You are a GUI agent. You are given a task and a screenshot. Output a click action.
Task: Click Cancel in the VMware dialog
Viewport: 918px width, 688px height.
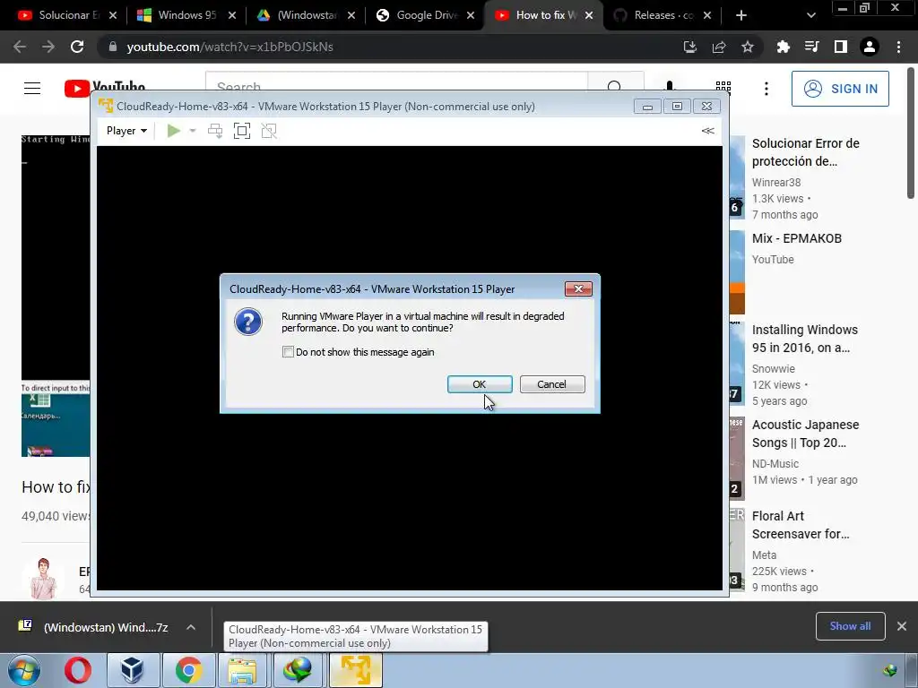coord(552,384)
